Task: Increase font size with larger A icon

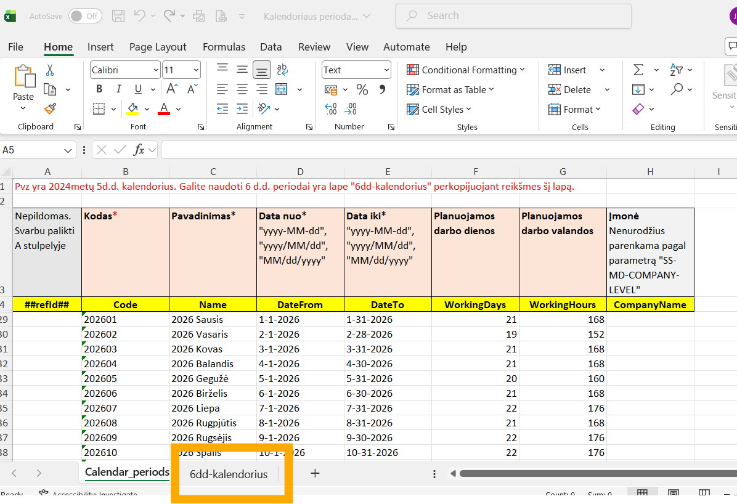Action: click(x=172, y=89)
